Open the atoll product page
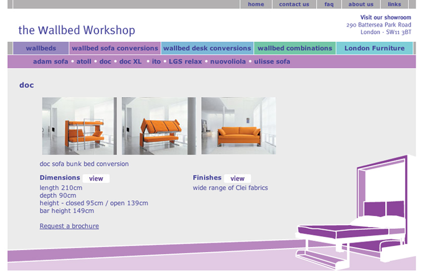The height and width of the screenshot is (280, 425). [84, 62]
